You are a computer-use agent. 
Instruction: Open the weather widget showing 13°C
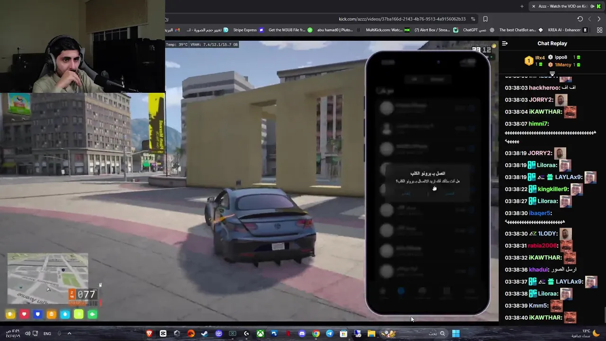point(585,333)
